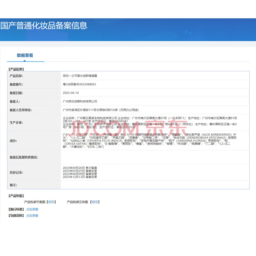Click the 2023年05月25日 备案变更 history entry
The image size is (256, 256).
(x=80, y=171)
